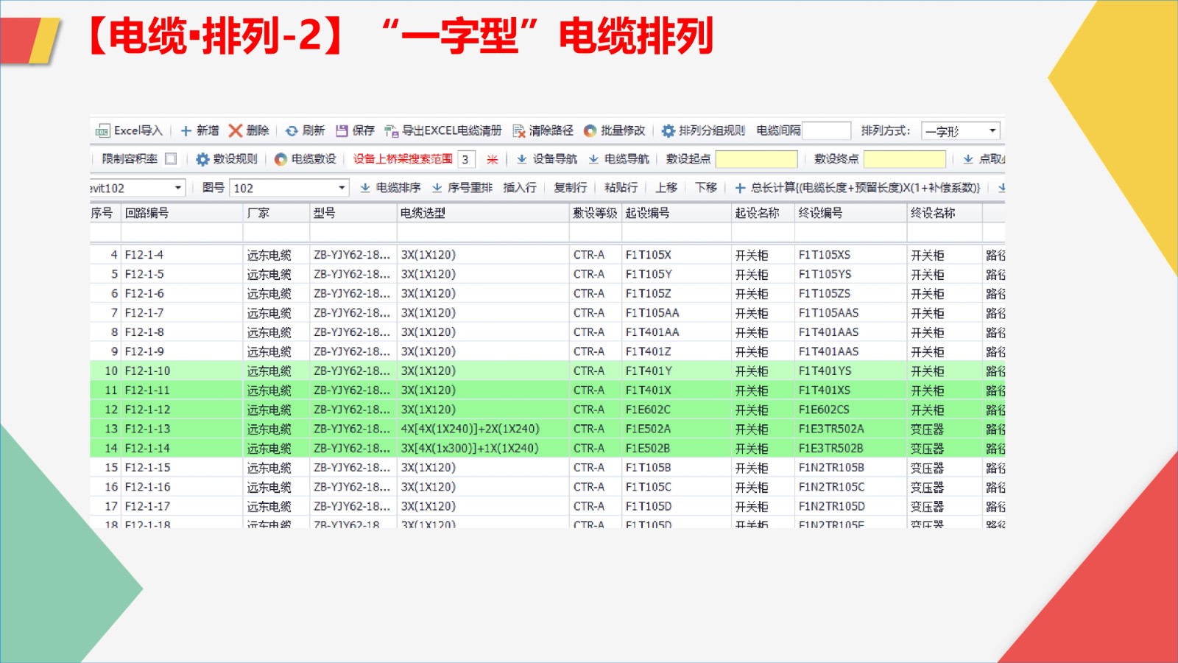Toggle the 限制容积率 checkbox
1178x663 pixels.
tap(171, 158)
